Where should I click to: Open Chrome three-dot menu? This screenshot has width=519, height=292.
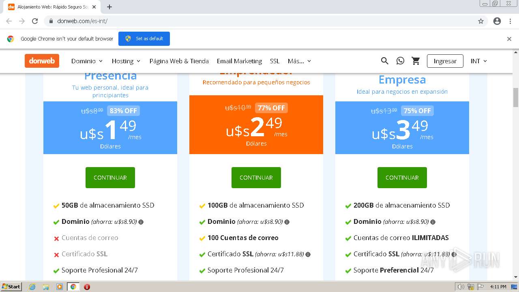tap(510, 21)
